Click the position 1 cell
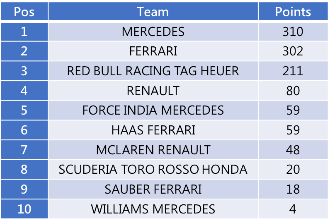This screenshot has width=330, height=223. pyautogui.click(x=24, y=32)
